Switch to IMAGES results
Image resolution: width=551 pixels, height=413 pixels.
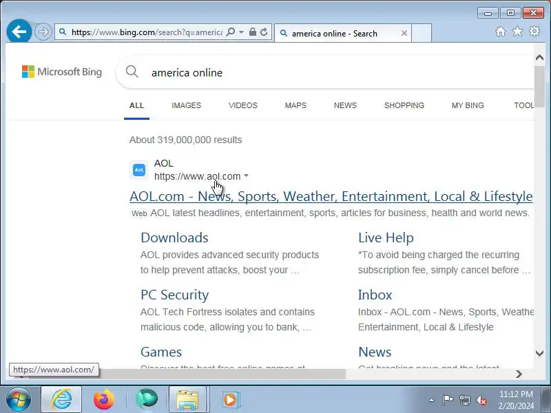tap(186, 105)
